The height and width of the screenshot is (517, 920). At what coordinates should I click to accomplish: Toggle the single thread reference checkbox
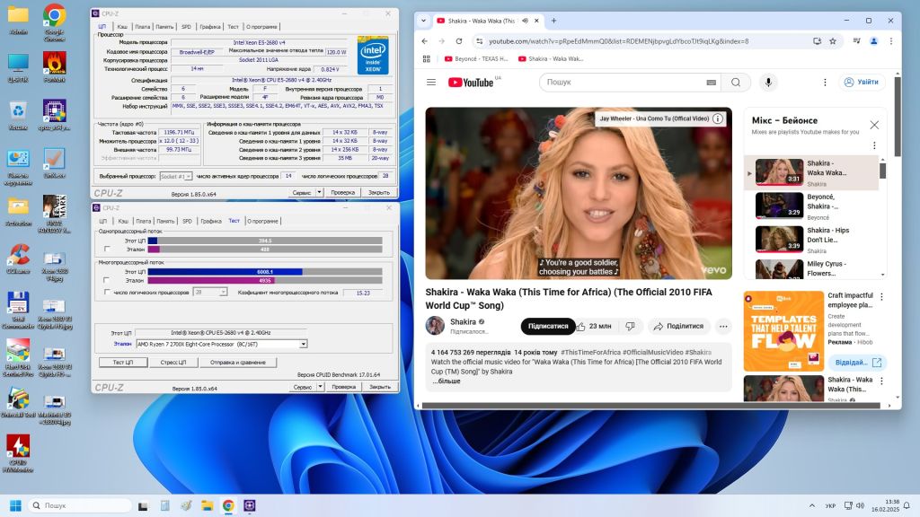[107, 250]
